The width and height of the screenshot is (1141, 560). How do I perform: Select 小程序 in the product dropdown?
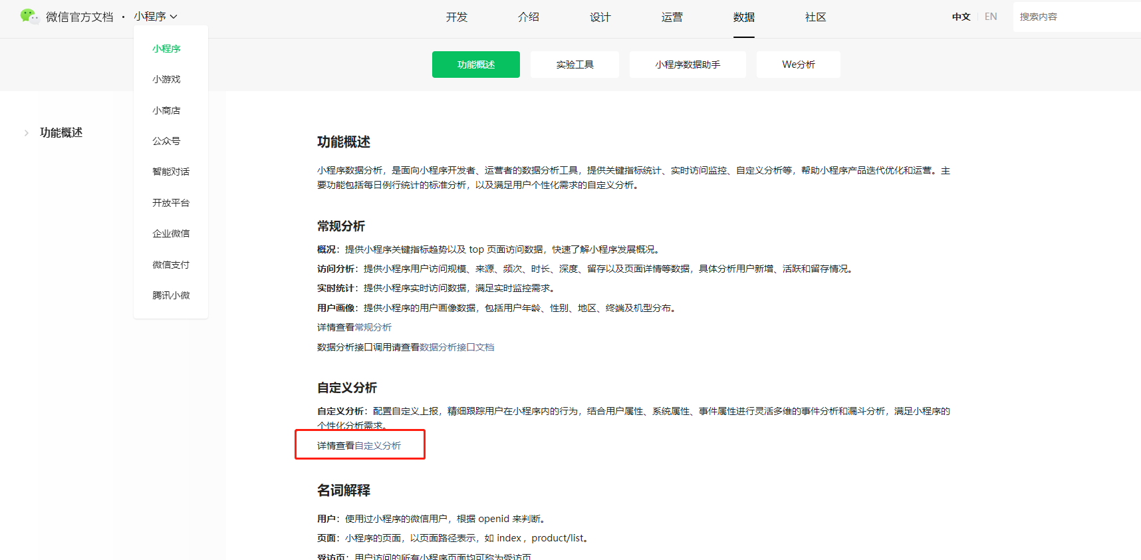pyautogui.click(x=166, y=49)
